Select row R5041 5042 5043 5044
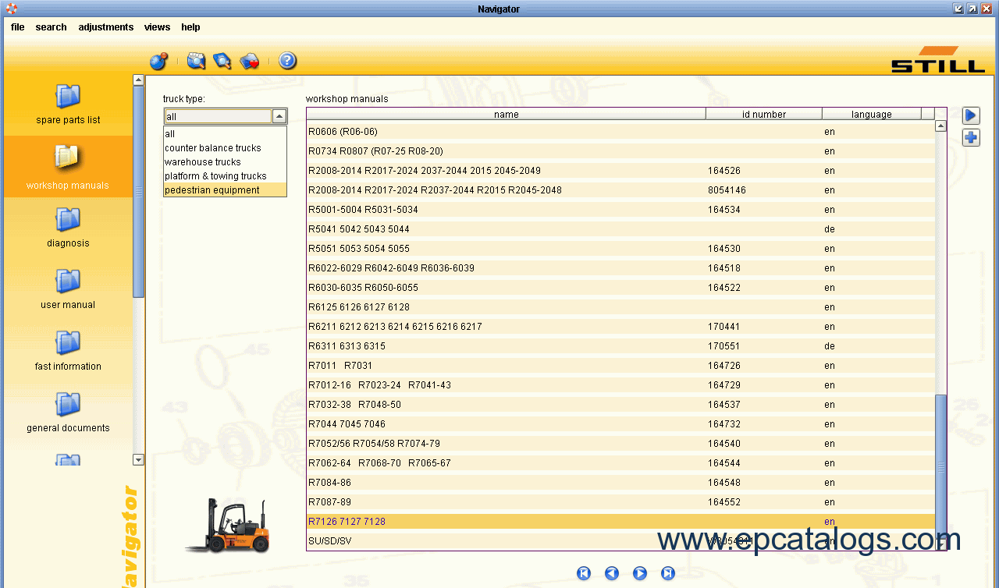Viewport: 999px width, 588px height. 620,229
